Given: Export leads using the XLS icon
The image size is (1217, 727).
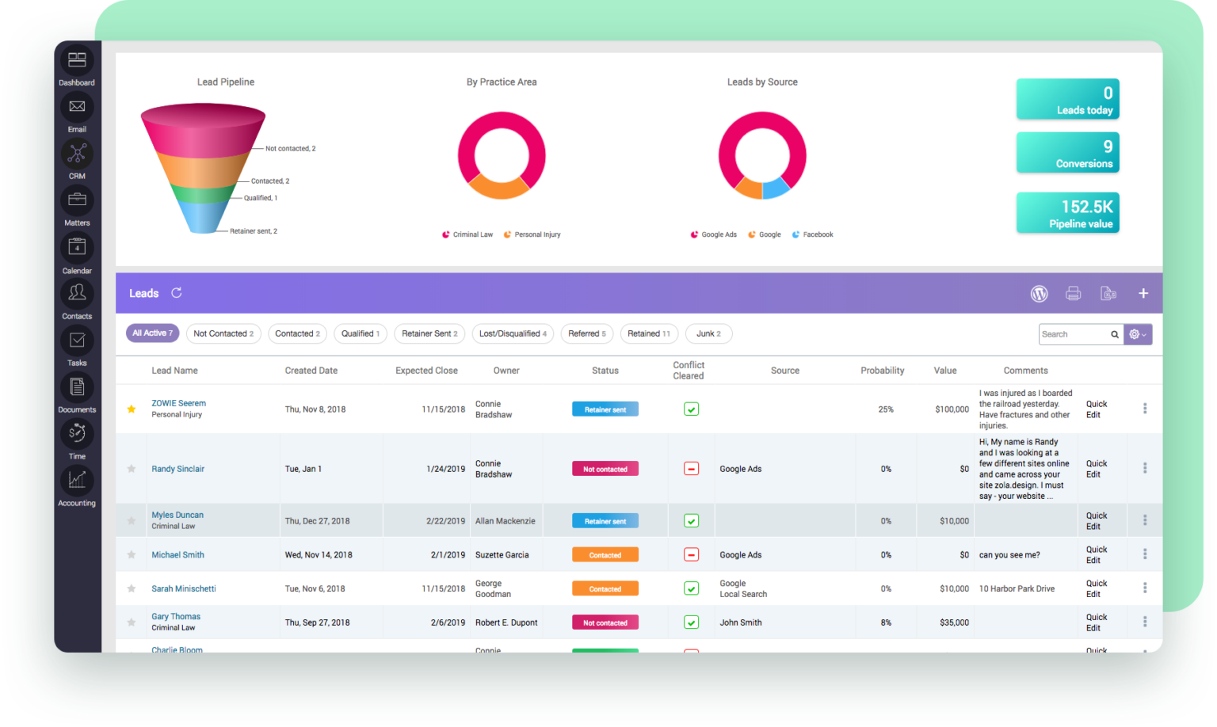Looking at the screenshot, I should [1108, 293].
